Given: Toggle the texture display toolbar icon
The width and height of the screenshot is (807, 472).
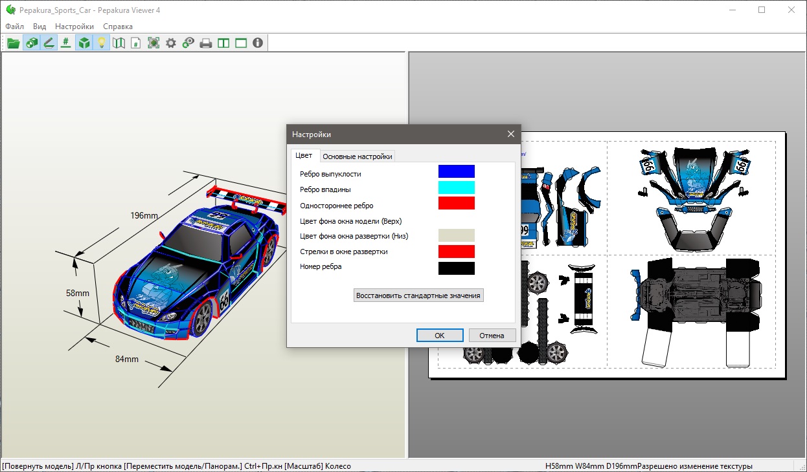Looking at the screenshot, I should (x=31, y=43).
